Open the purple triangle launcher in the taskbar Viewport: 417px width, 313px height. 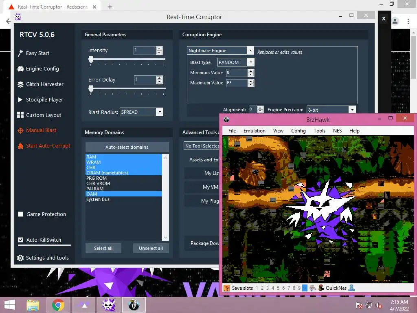point(84,305)
